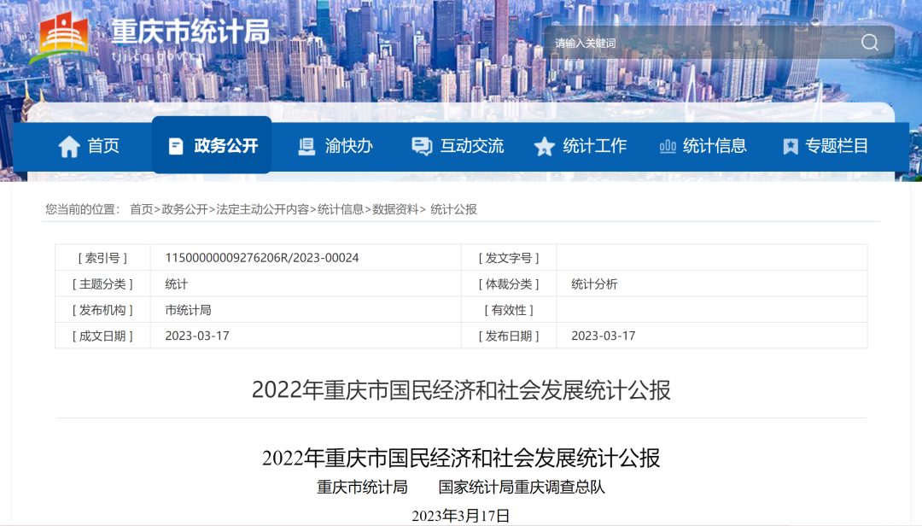
Task: Follow the 数据资料 breadcrumb link
Action: (395, 209)
